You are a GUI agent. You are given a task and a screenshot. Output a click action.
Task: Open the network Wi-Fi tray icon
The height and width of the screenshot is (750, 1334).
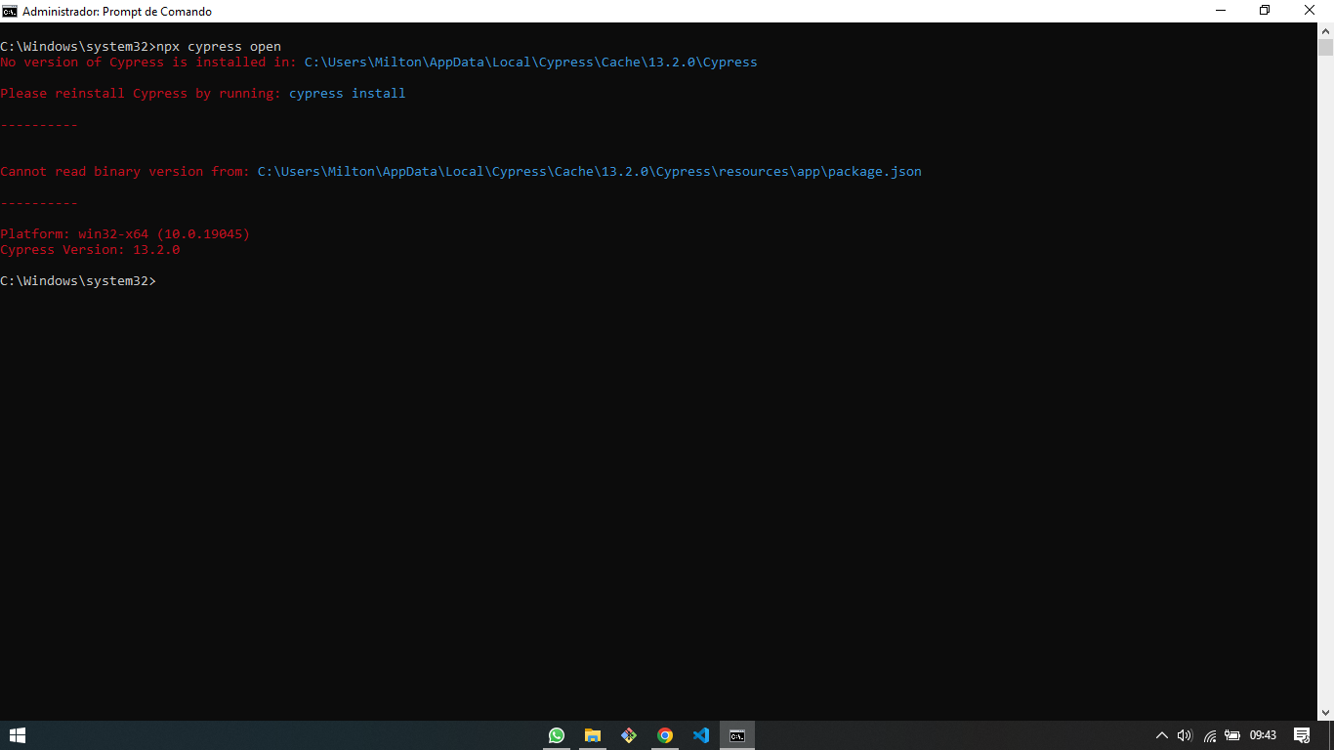pyautogui.click(x=1209, y=735)
